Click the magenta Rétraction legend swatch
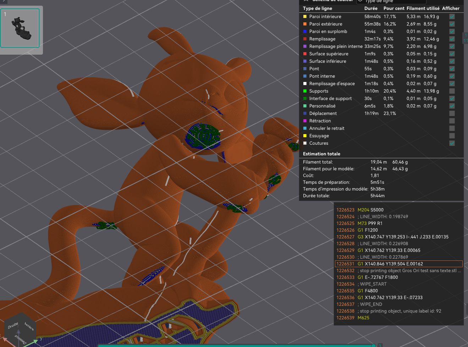The height and width of the screenshot is (347, 468). click(x=305, y=121)
